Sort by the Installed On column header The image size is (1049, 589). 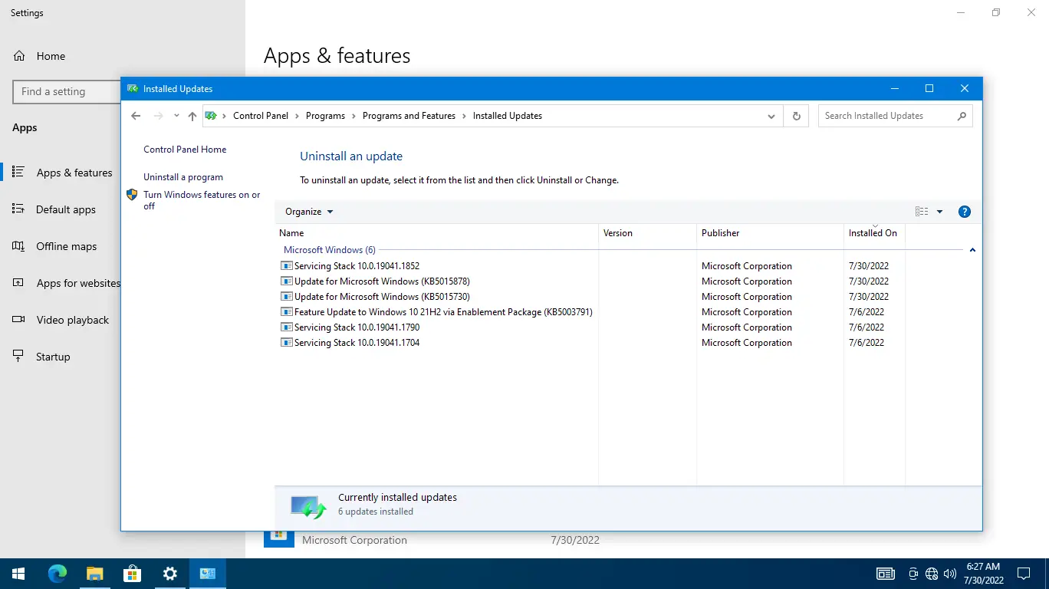pyautogui.click(x=874, y=233)
